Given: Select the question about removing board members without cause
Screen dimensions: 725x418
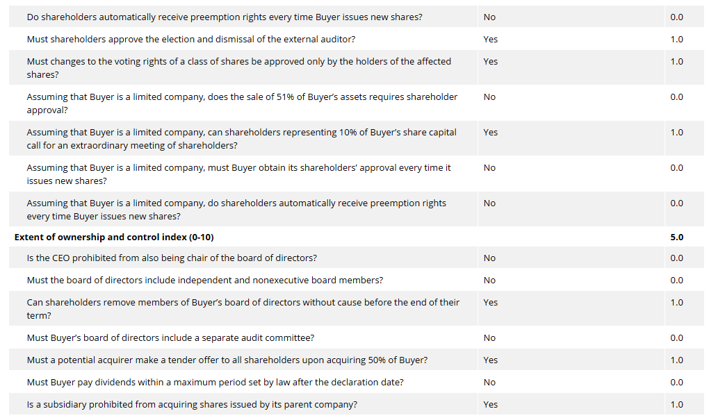Looking at the screenshot, I should (x=243, y=309).
